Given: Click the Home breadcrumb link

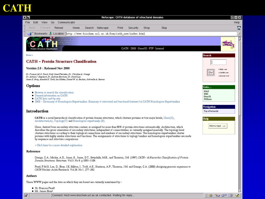Looking at the screenshot, I should coord(29,55).
